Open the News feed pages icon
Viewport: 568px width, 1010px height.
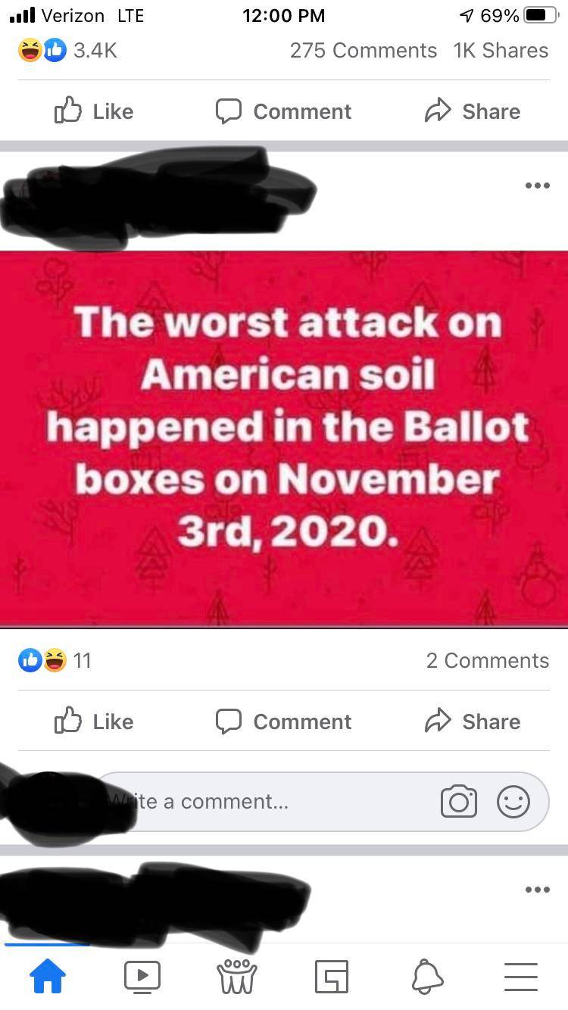[332, 977]
